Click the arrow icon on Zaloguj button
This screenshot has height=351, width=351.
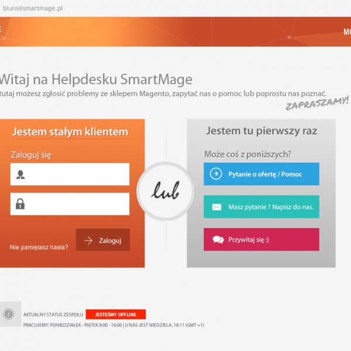pyautogui.click(x=88, y=240)
